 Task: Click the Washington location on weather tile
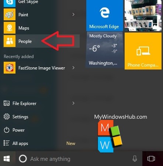click(x=103, y=63)
